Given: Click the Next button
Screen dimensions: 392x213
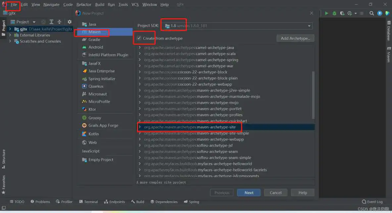Looking at the screenshot, I should 249,193.
